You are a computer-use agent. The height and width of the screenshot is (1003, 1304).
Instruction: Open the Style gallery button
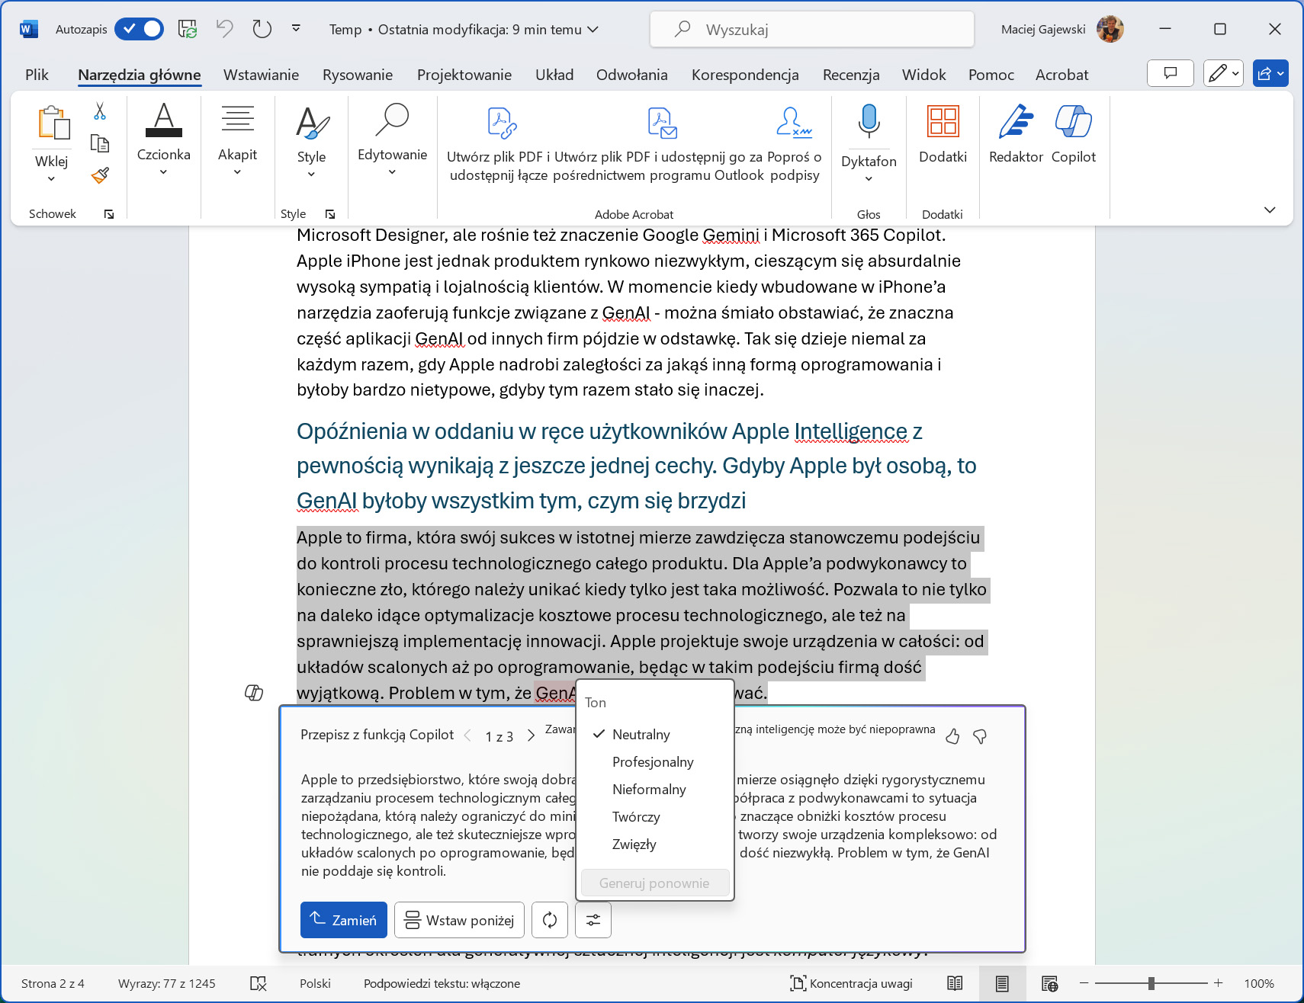tap(311, 141)
